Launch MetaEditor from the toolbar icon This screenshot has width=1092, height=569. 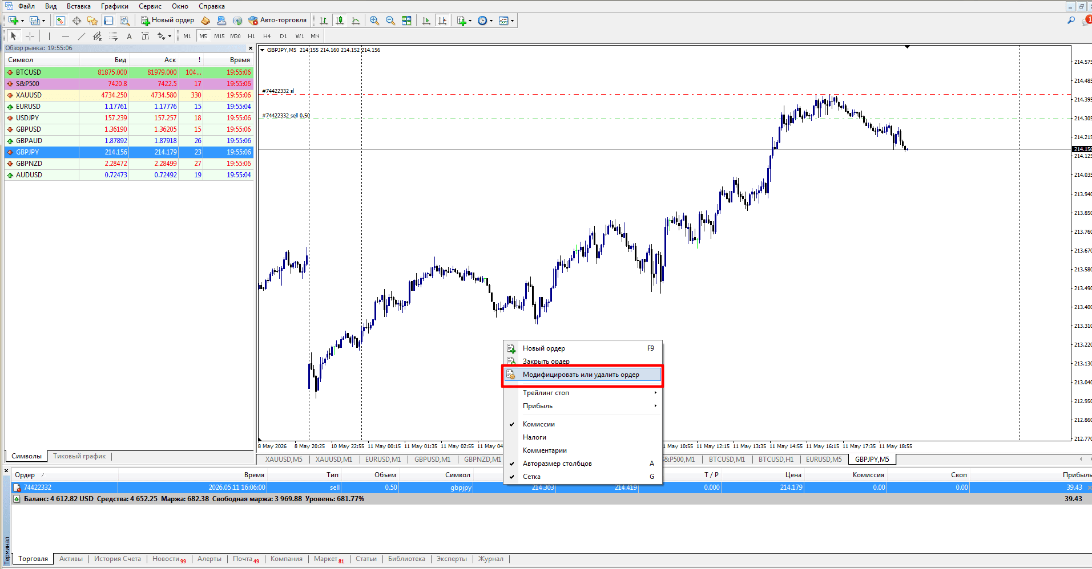[205, 21]
